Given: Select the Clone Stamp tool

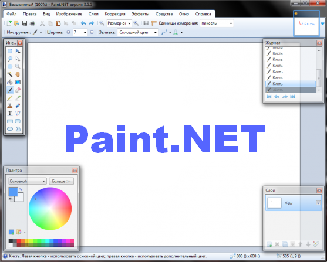Looking at the screenshot, I should tap(10, 106).
